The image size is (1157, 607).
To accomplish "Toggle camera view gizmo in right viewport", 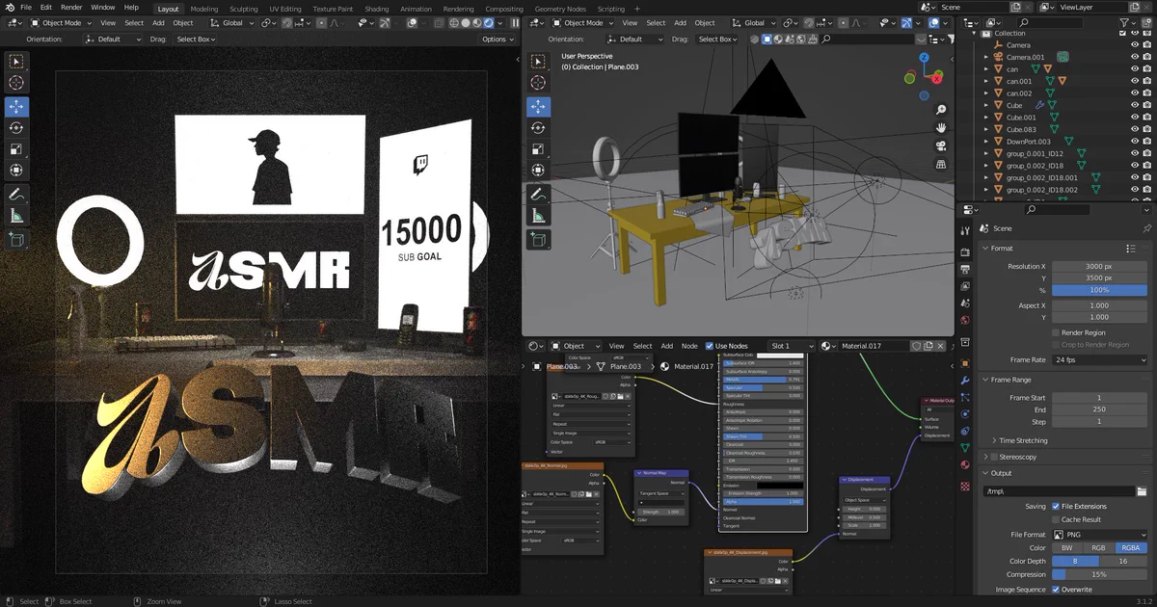I will [941, 146].
